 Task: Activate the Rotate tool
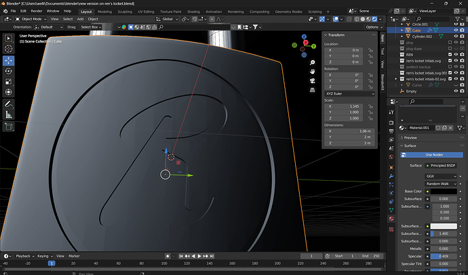tap(8, 71)
